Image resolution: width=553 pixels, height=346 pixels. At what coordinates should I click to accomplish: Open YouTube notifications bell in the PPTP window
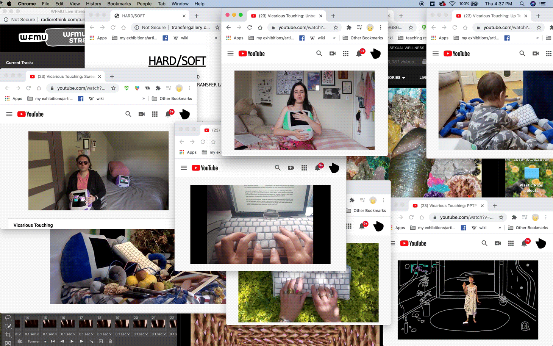point(524,243)
